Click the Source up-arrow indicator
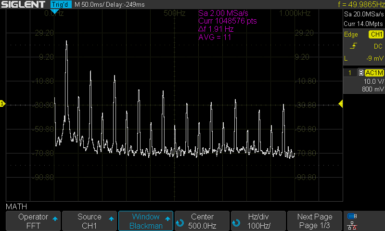The image size is (385, 231). click(x=111, y=218)
